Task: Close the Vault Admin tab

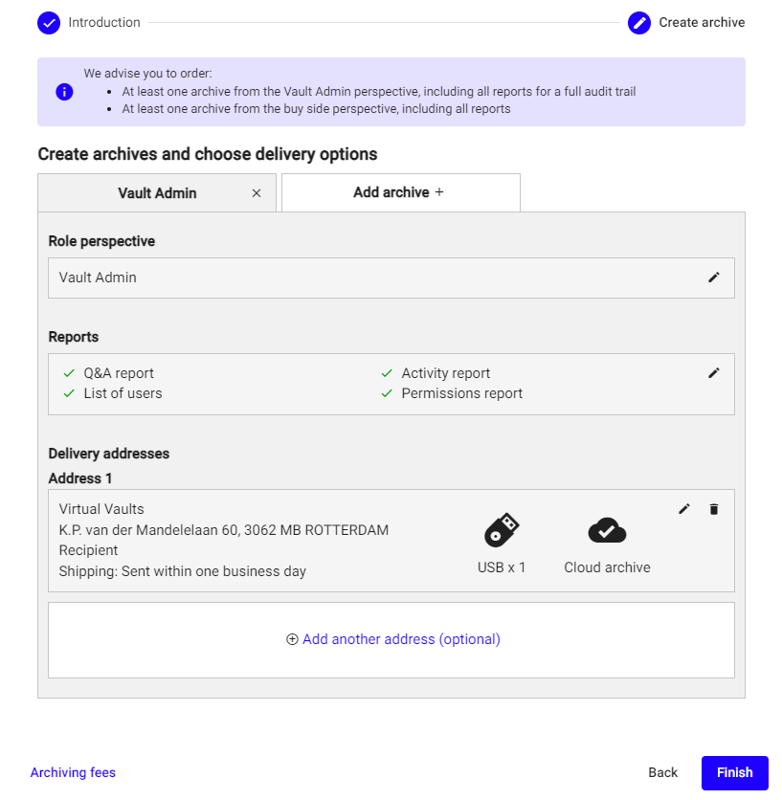Action: pos(256,193)
